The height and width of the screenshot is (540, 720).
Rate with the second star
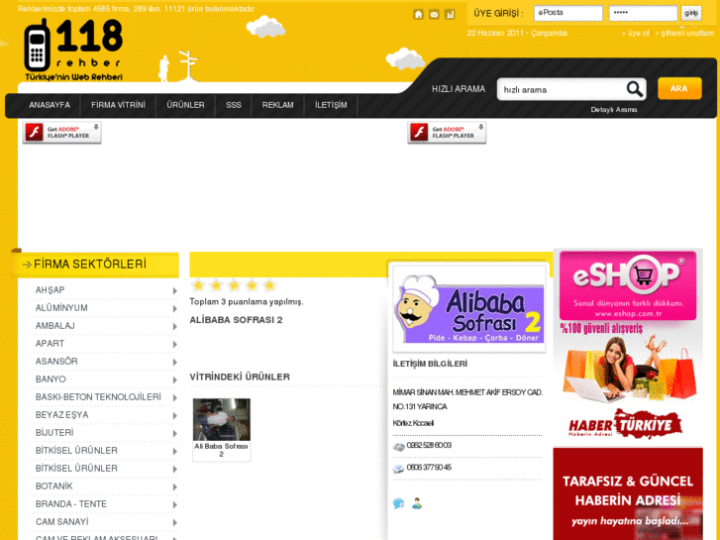(x=216, y=285)
